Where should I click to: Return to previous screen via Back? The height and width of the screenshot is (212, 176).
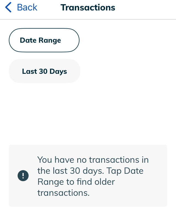pos(27,7)
